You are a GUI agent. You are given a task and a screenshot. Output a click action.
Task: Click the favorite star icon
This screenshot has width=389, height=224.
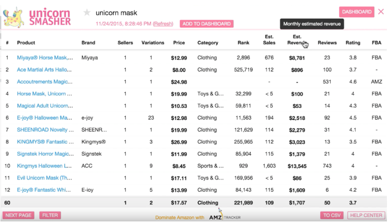tap(87, 12)
